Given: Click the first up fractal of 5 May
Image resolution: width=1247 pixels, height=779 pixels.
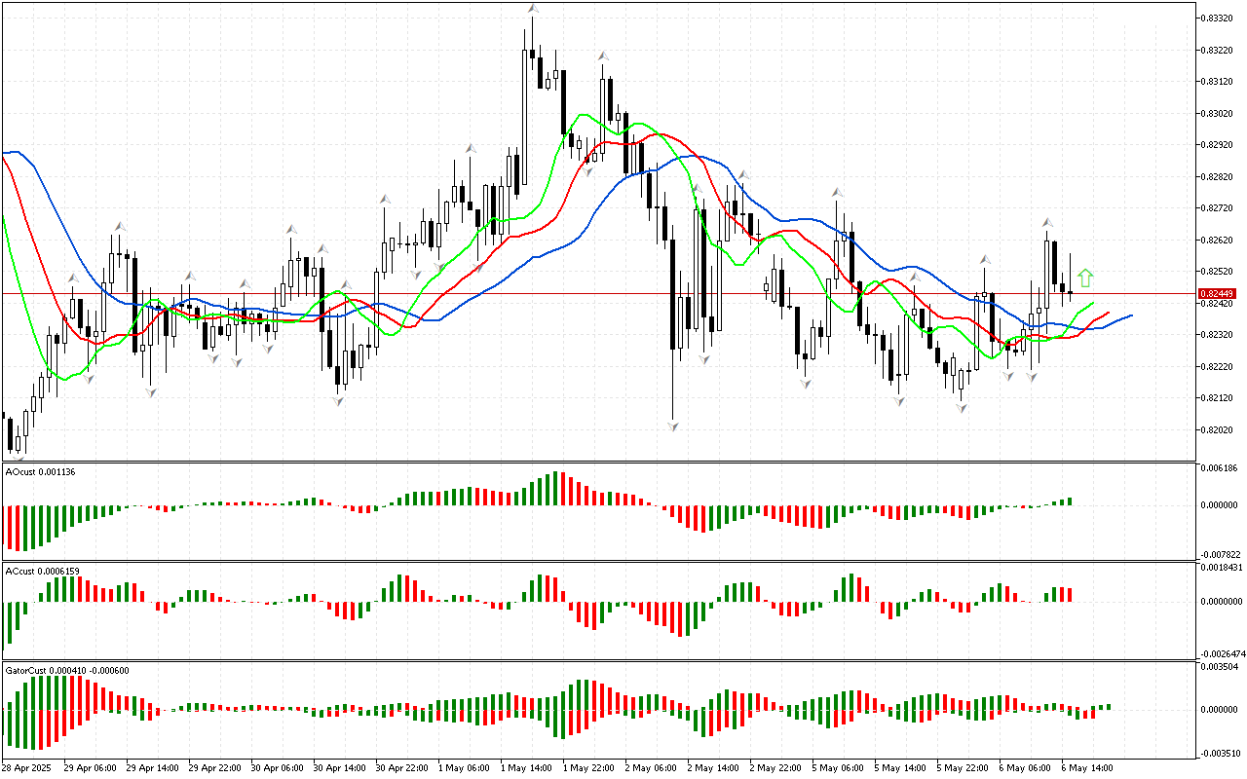Looking at the screenshot, I should click(x=837, y=193).
